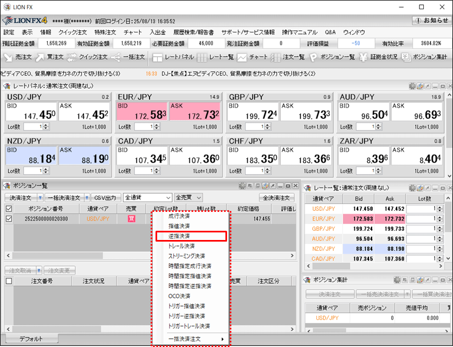Click the お知らせ notification button
Screen dimensions: 453x347
[x=431, y=21]
